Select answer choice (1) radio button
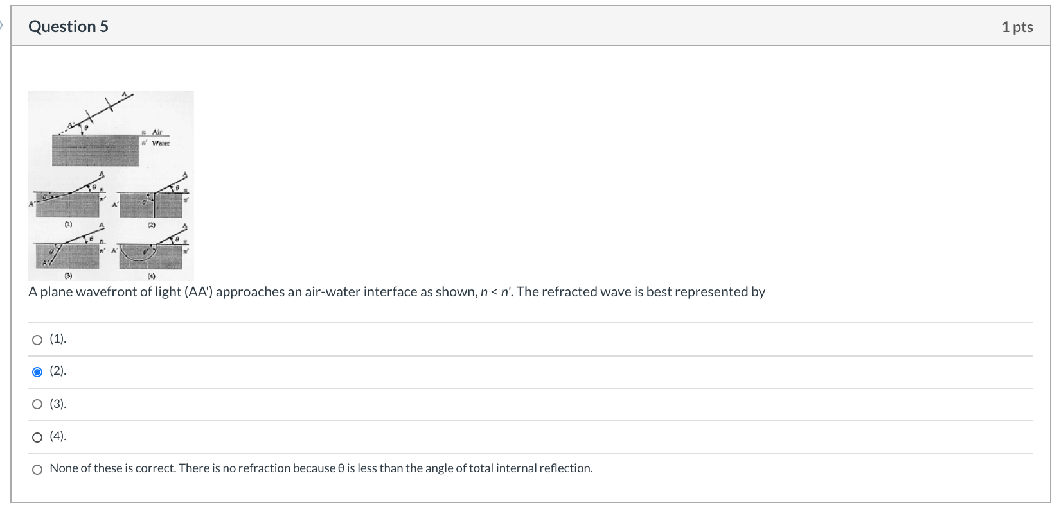 (37, 339)
